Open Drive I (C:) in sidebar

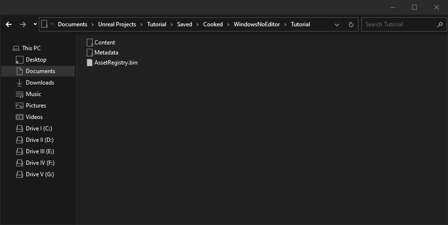(x=39, y=129)
